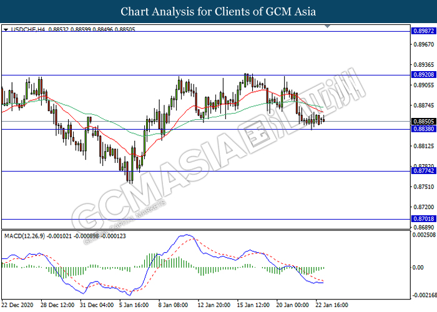Click the 0.86890 price axis value
This screenshot has height=312, width=437.
pos(424,227)
